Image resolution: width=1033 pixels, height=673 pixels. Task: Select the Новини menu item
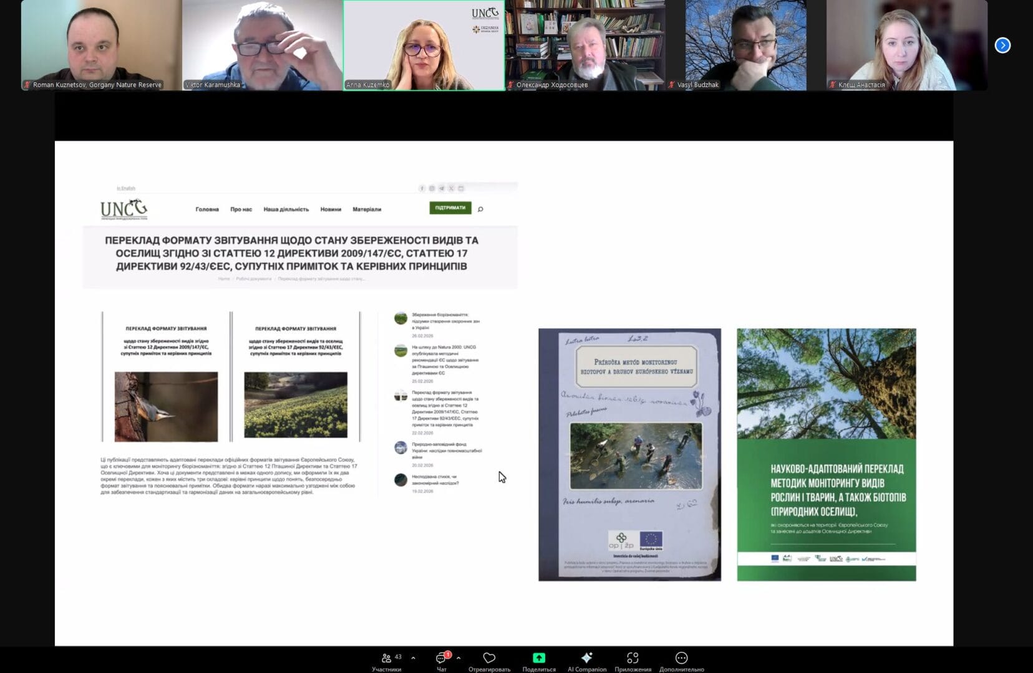coord(331,209)
